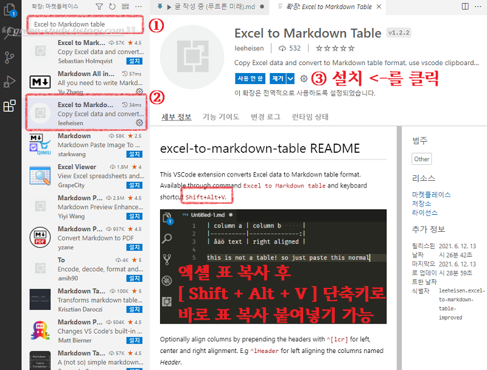Click the v1.2.2 version badge
The height and width of the screenshot is (370, 487).
click(399, 33)
